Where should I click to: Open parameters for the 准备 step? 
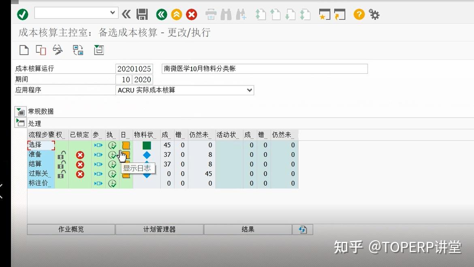[x=98, y=154]
